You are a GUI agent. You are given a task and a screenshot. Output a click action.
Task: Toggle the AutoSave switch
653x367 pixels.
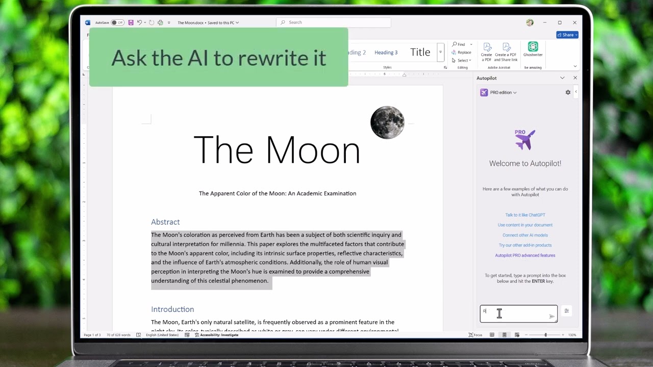118,22
